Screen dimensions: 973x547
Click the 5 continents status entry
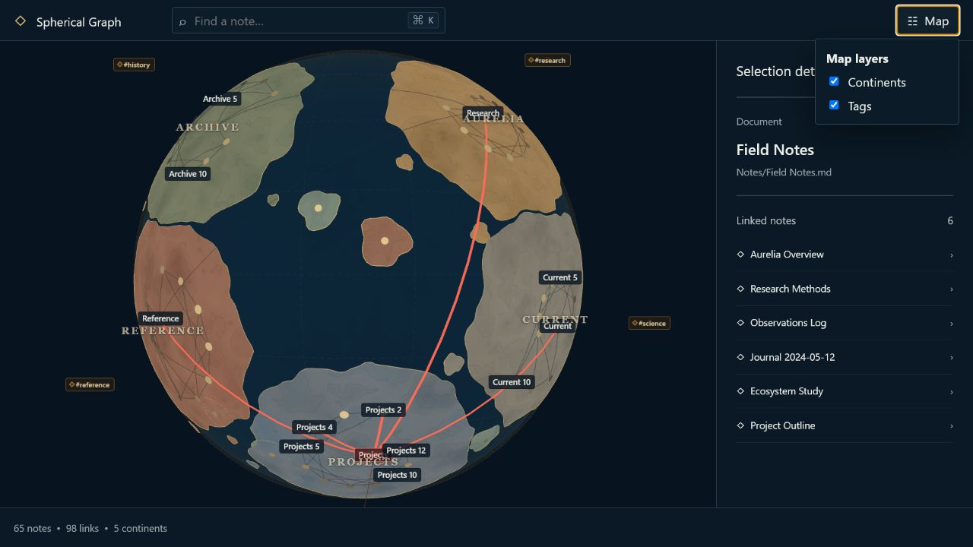click(141, 528)
